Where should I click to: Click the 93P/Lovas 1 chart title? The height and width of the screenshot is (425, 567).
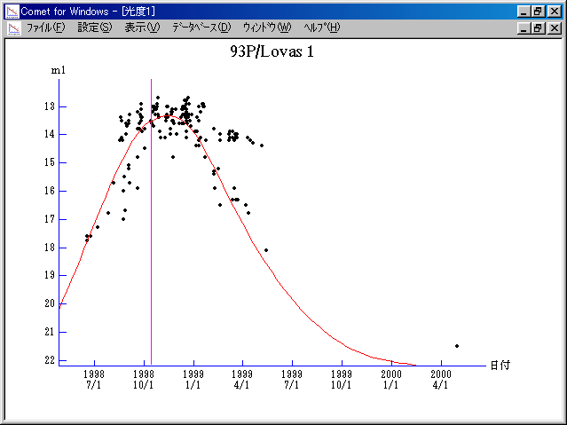point(272,52)
